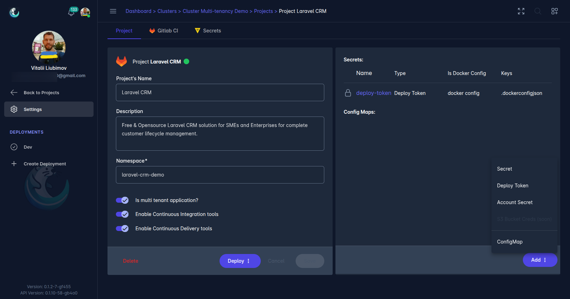
Task: Open the Dev deployment
Action: pyautogui.click(x=49, y=147)
